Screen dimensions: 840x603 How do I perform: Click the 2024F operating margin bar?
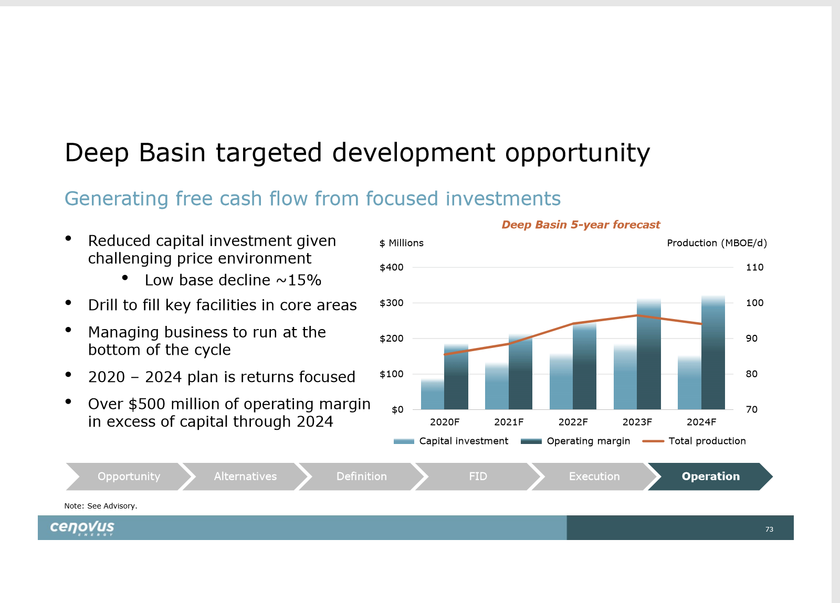[x=713, y=353]
